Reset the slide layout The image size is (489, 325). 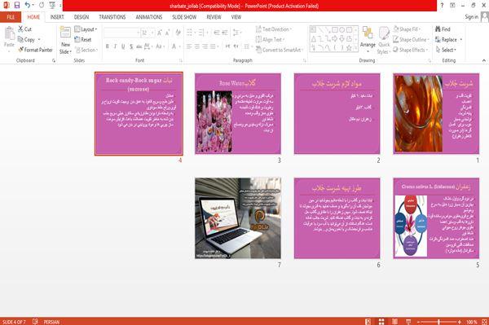(83, 40)
